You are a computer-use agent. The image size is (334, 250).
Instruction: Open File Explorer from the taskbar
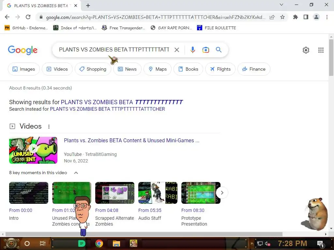coord(116,243)
